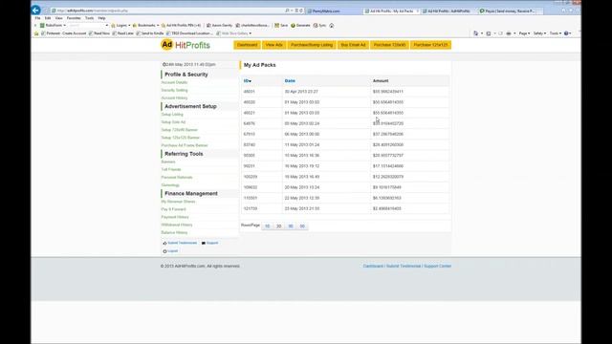Click the Logout link
Viewport: 612px width, 344px height.
[x=170, y=251]
